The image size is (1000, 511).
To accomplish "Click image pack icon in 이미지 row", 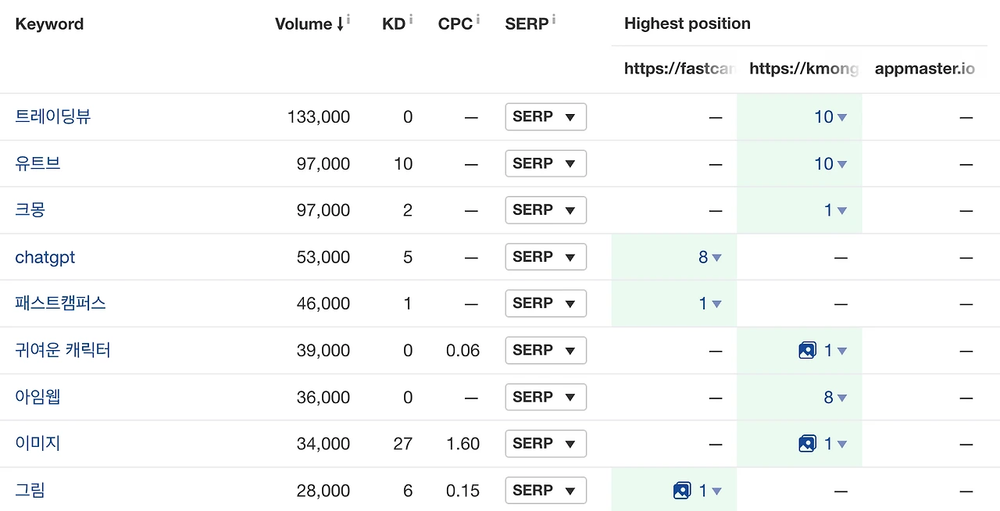I will click(x=807, y=444).
